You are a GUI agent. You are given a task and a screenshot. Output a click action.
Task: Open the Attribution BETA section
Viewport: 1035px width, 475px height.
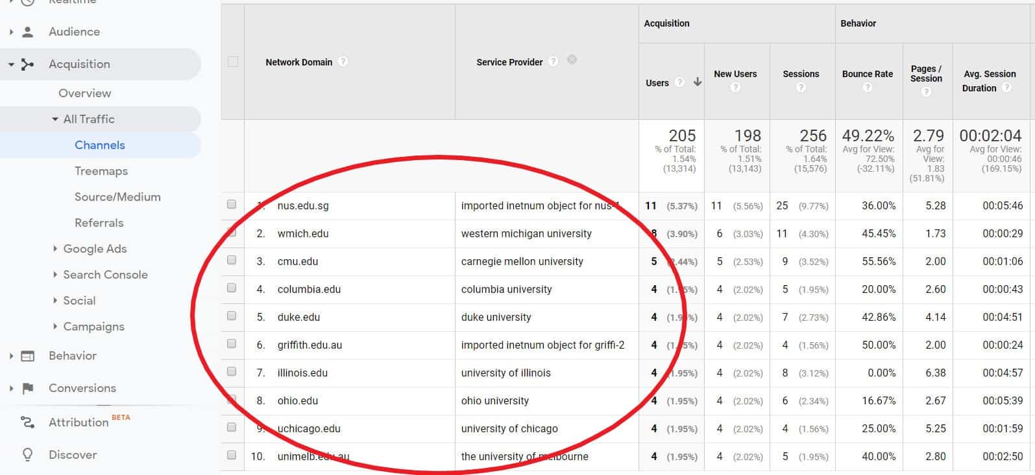pyautogui.click(x=79, y=423)
